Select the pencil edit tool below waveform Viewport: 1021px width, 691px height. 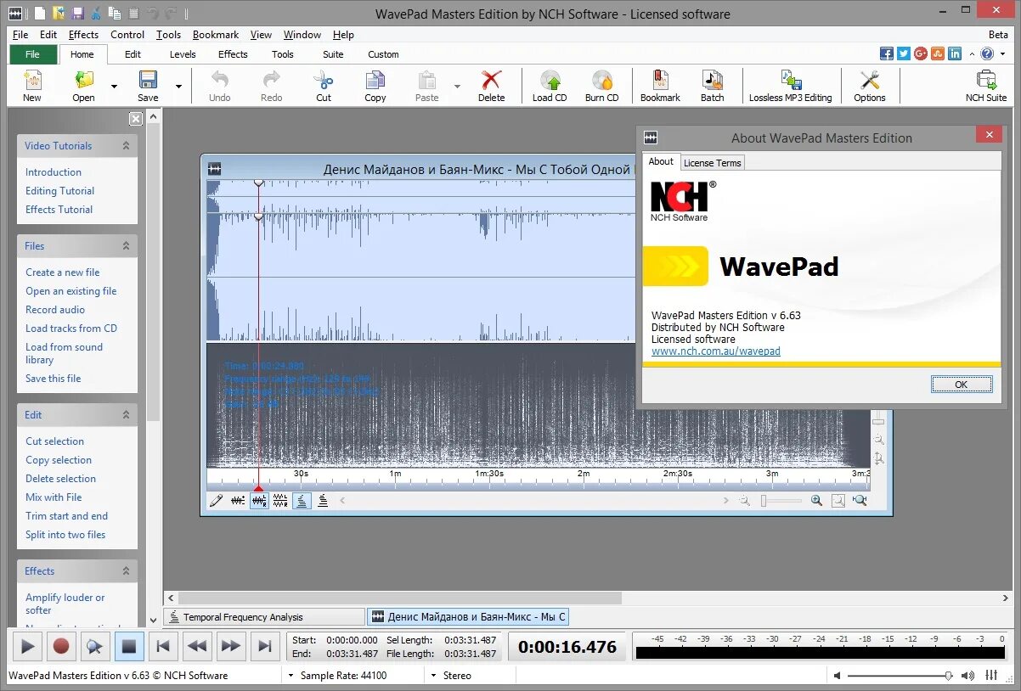click(x=216, y=501)
